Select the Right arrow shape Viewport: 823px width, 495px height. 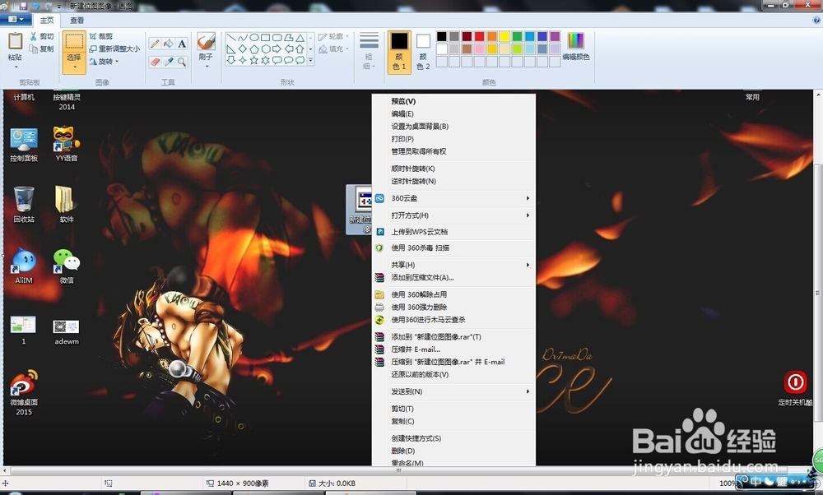(x=277, y=49)
